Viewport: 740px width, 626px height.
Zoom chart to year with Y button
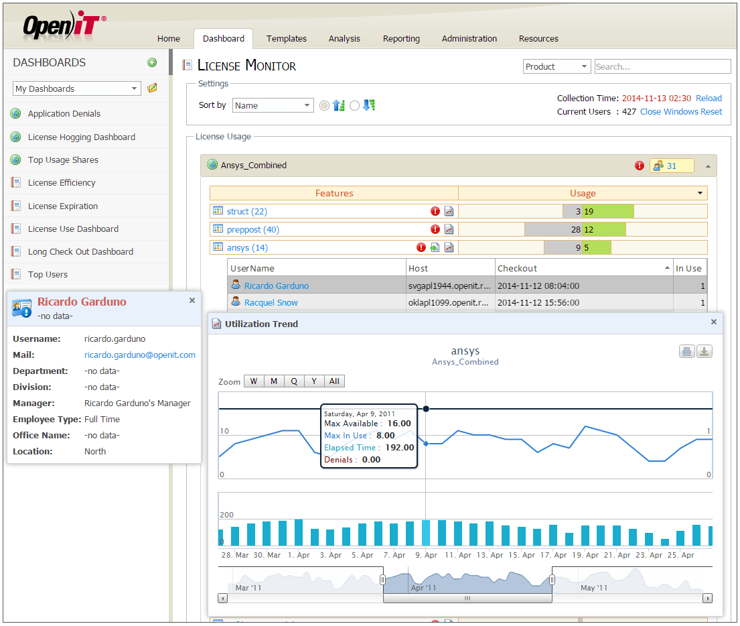point(314,381)
